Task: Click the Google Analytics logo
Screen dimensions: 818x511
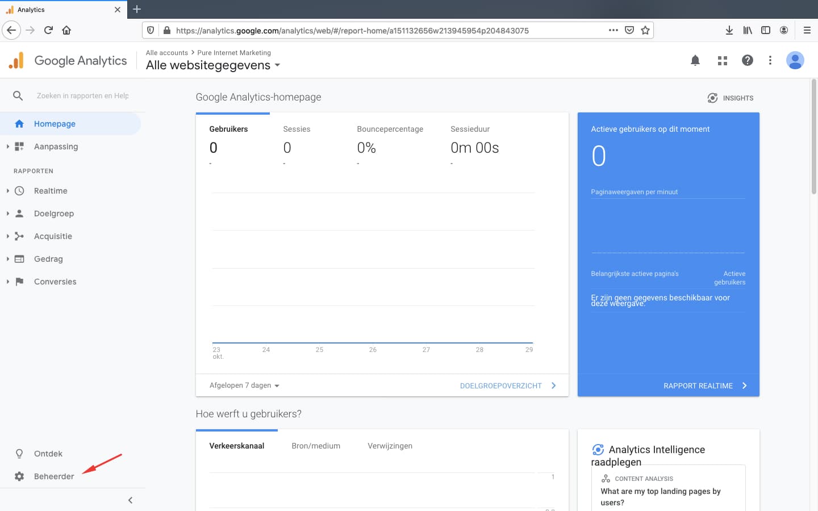Action: (x=68, y=60)
